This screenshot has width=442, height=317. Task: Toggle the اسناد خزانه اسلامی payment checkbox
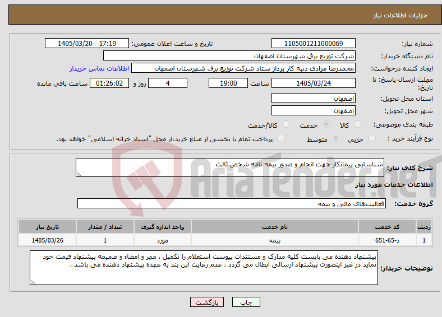(x=281, y=138)
